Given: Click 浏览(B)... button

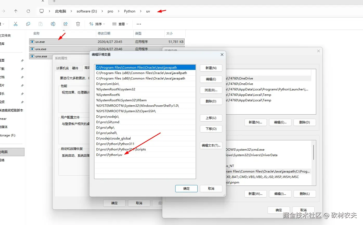Looking at the screenshot, I should tap(211, 90).
